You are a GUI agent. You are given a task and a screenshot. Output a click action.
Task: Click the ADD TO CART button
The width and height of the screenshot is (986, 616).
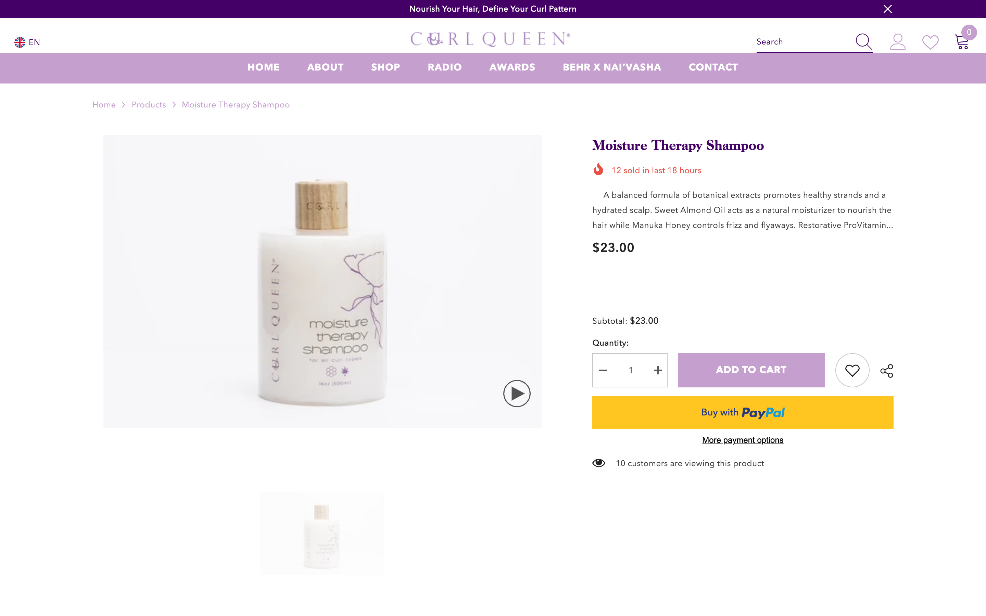tap(751, 370)
